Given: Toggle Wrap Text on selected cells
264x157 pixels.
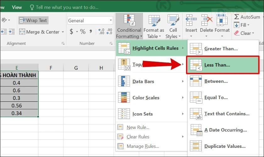Looking at the screenshot, I should [x=33, y=20].
